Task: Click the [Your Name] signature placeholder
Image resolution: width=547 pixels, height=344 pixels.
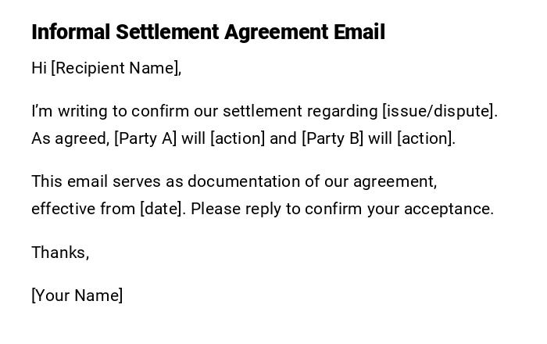Action: click(x=77, y=296)
